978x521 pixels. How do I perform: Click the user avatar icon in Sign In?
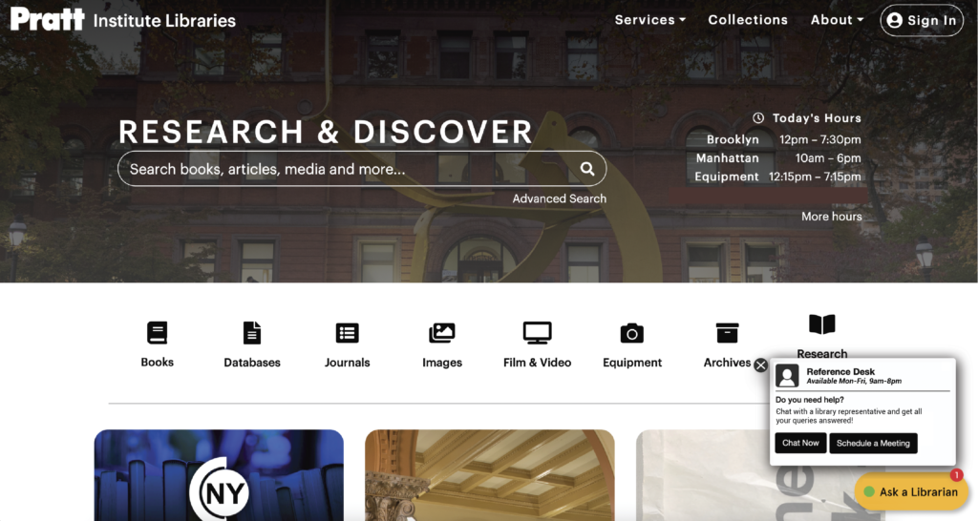click(894, 20)
